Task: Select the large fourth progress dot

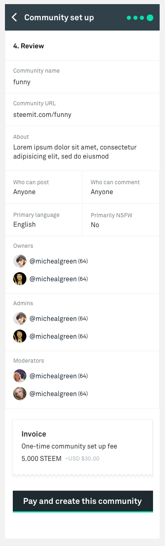Action: pyautogui.click(x=150, y=18)
